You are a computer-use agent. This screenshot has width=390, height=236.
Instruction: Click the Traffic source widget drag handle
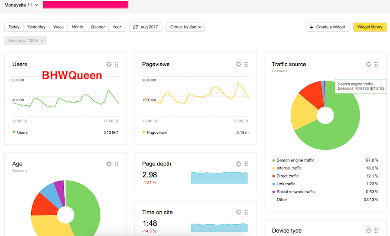click(376, 65)
